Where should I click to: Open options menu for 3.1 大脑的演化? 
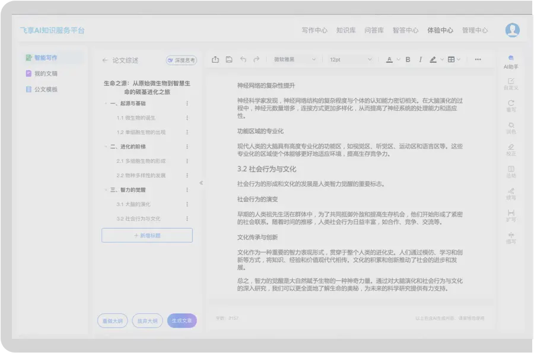[x=187, y=204]
